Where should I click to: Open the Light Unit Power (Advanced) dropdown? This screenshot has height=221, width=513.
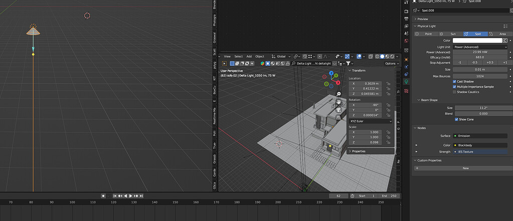pyautogui.click(x=480, y=47)
